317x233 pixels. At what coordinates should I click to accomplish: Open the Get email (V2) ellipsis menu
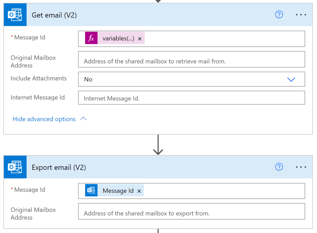[301, 15]
